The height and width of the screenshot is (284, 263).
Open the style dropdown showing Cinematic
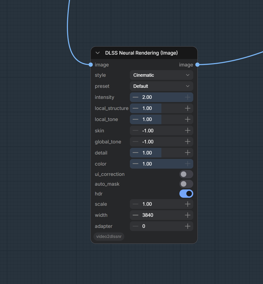(161, 75)
